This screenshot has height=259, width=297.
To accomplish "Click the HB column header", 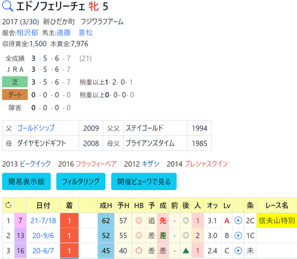I will click(x=139, y=205).
